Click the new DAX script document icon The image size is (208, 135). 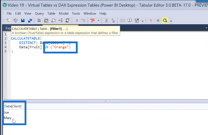pyautogui.click(x=53, y=20)
